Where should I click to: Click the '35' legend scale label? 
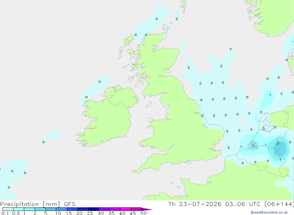tap(111, 213)
